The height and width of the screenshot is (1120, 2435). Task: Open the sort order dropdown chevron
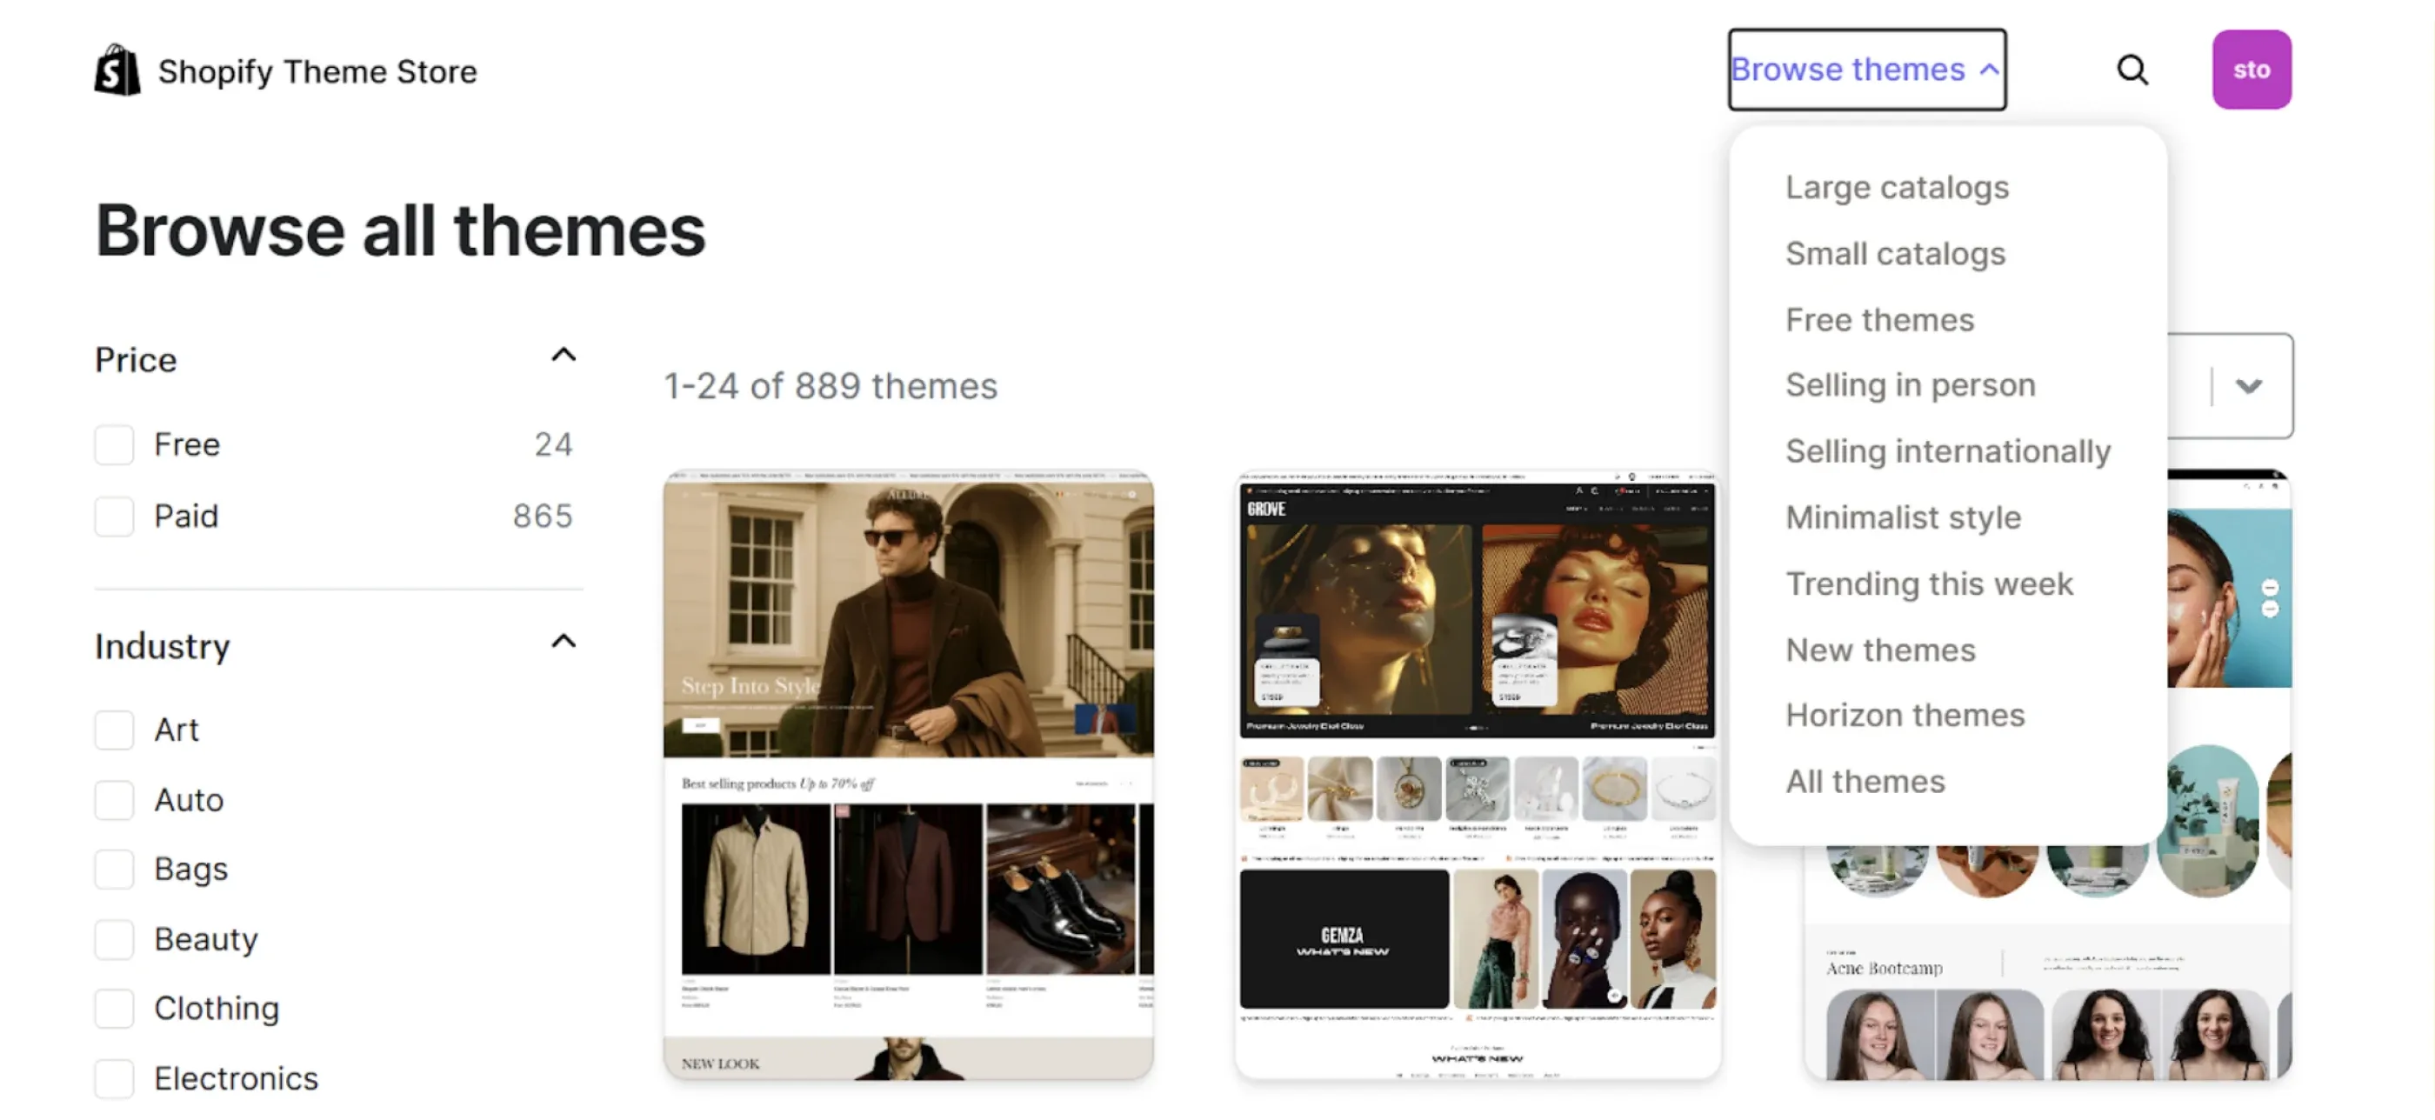click(x=2250, y=385)
